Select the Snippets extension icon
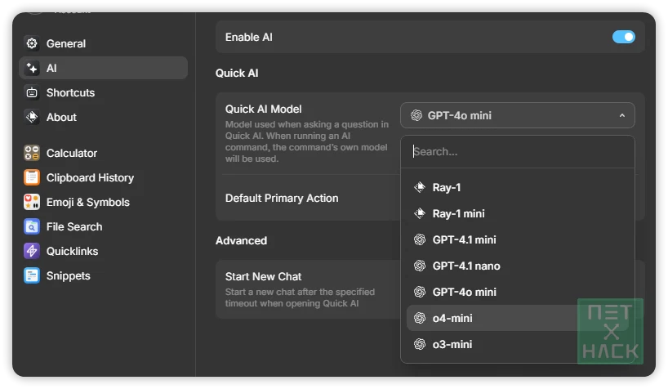 click(x=32, y=275)
